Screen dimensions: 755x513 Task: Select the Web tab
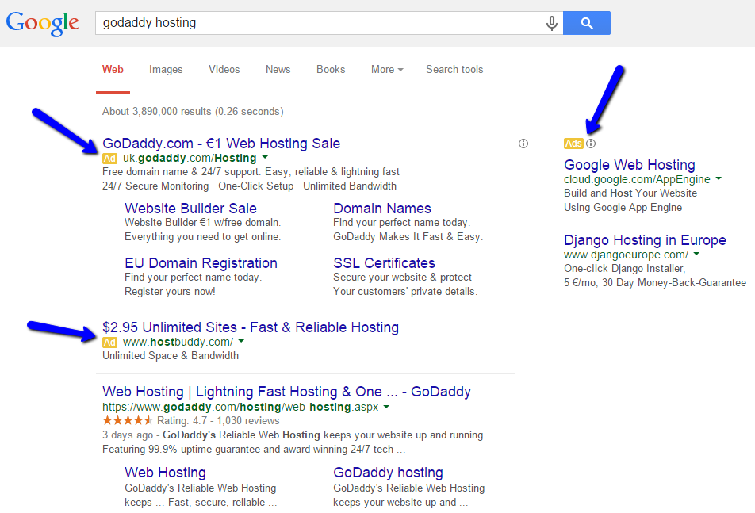113,69
